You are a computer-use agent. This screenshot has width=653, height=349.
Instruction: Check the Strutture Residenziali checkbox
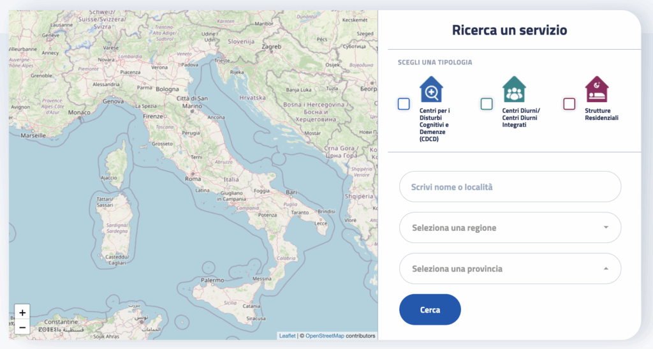569,104
